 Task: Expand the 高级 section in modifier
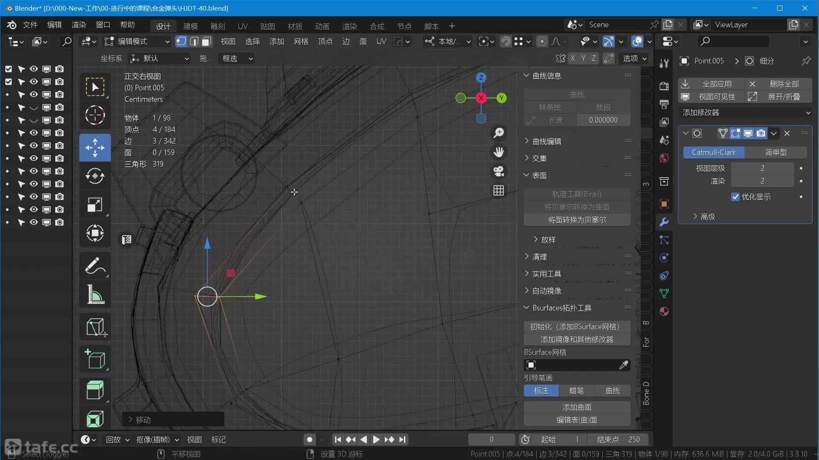click(x=707, y=217)
